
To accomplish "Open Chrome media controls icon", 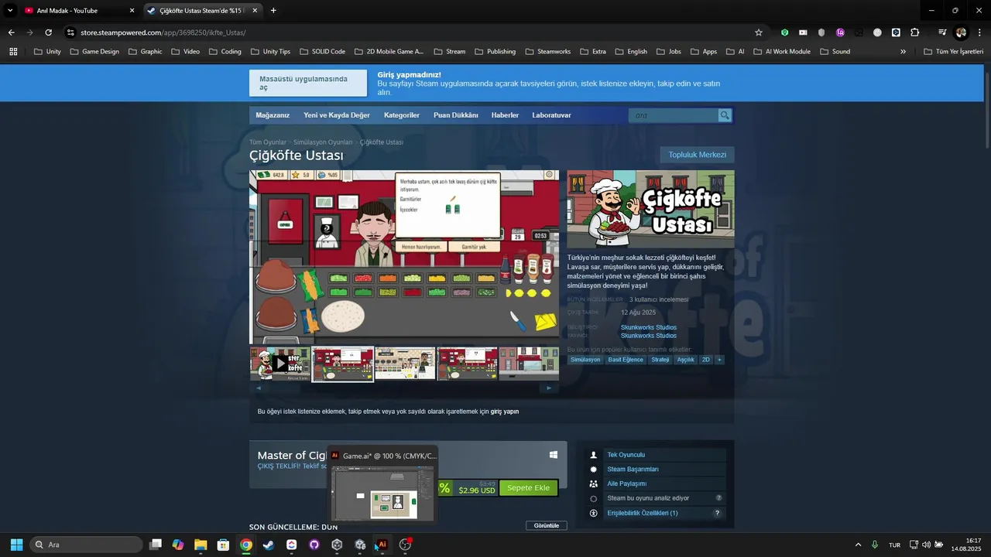I will coord(942,32).
